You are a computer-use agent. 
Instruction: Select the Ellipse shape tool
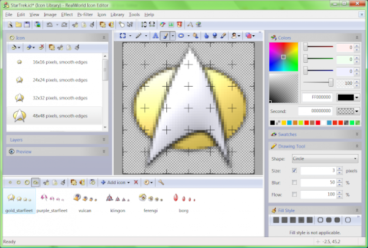[x=181, y=36]
